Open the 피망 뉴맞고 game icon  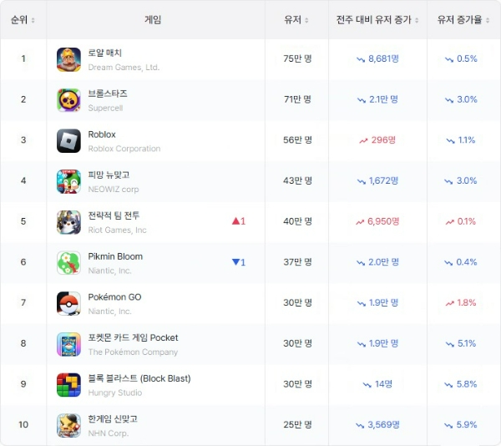tap(68, 181)
